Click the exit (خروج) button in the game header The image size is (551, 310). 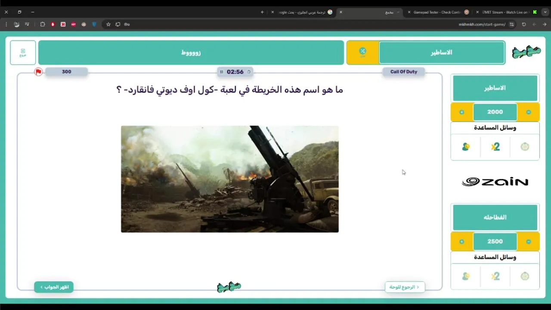(x=23, y=53)
